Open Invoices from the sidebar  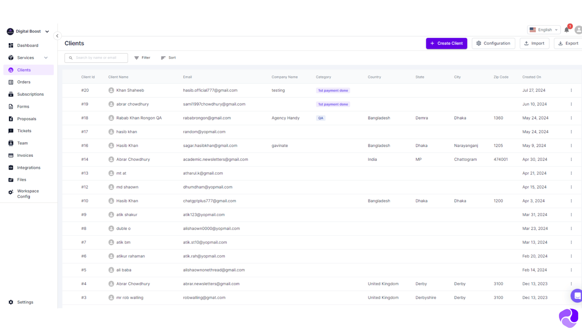pos(25,156)
